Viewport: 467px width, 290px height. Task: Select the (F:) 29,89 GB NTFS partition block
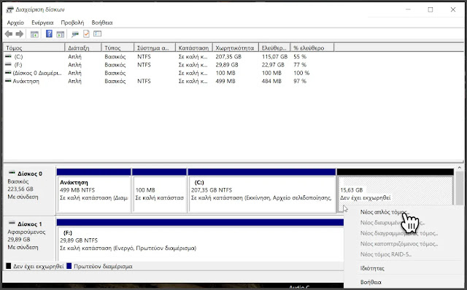click(x=200, y=240)
